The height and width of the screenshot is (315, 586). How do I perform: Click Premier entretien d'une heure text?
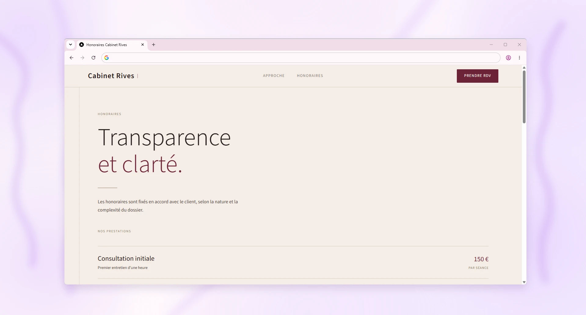click(x=122, y=268)
